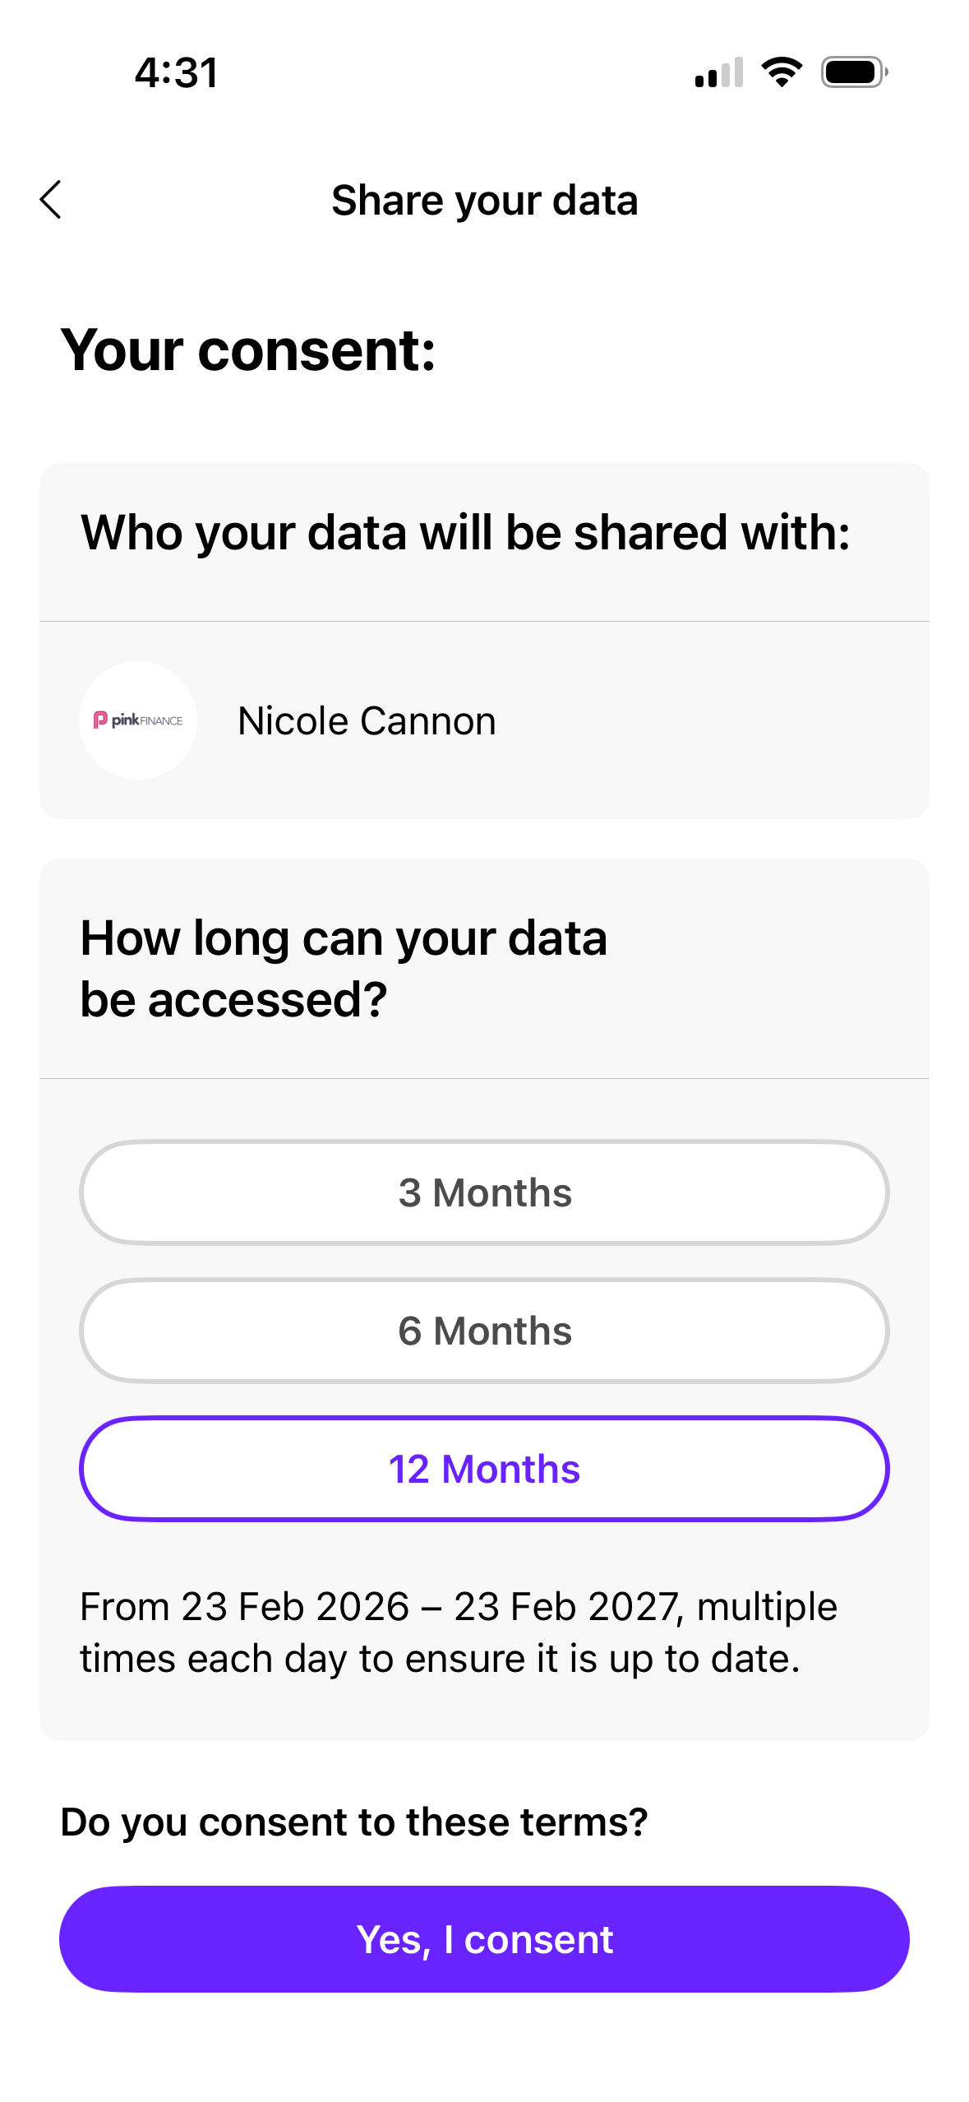
Task: Choose the 6 Months access option
Action: click(x=484, y=1331)
